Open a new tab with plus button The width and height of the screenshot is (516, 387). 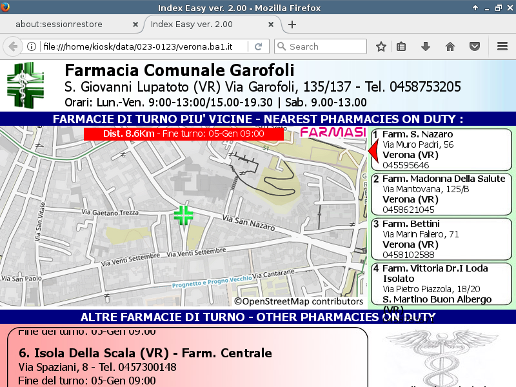point(292,25)
